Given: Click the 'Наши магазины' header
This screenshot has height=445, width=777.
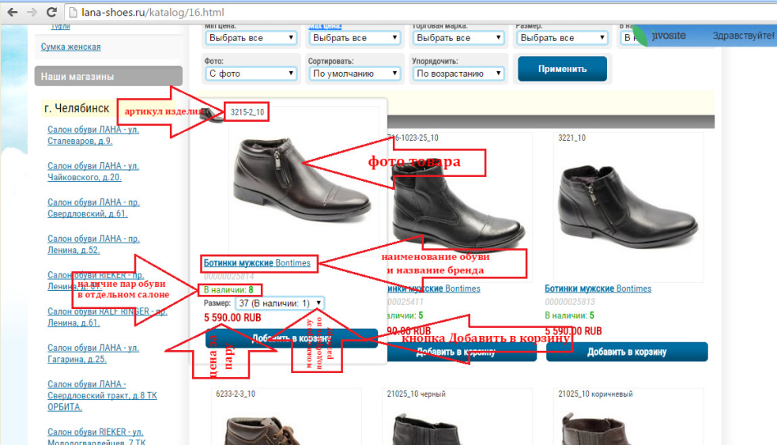Looking at the screenshot, I should pos(108,77).
